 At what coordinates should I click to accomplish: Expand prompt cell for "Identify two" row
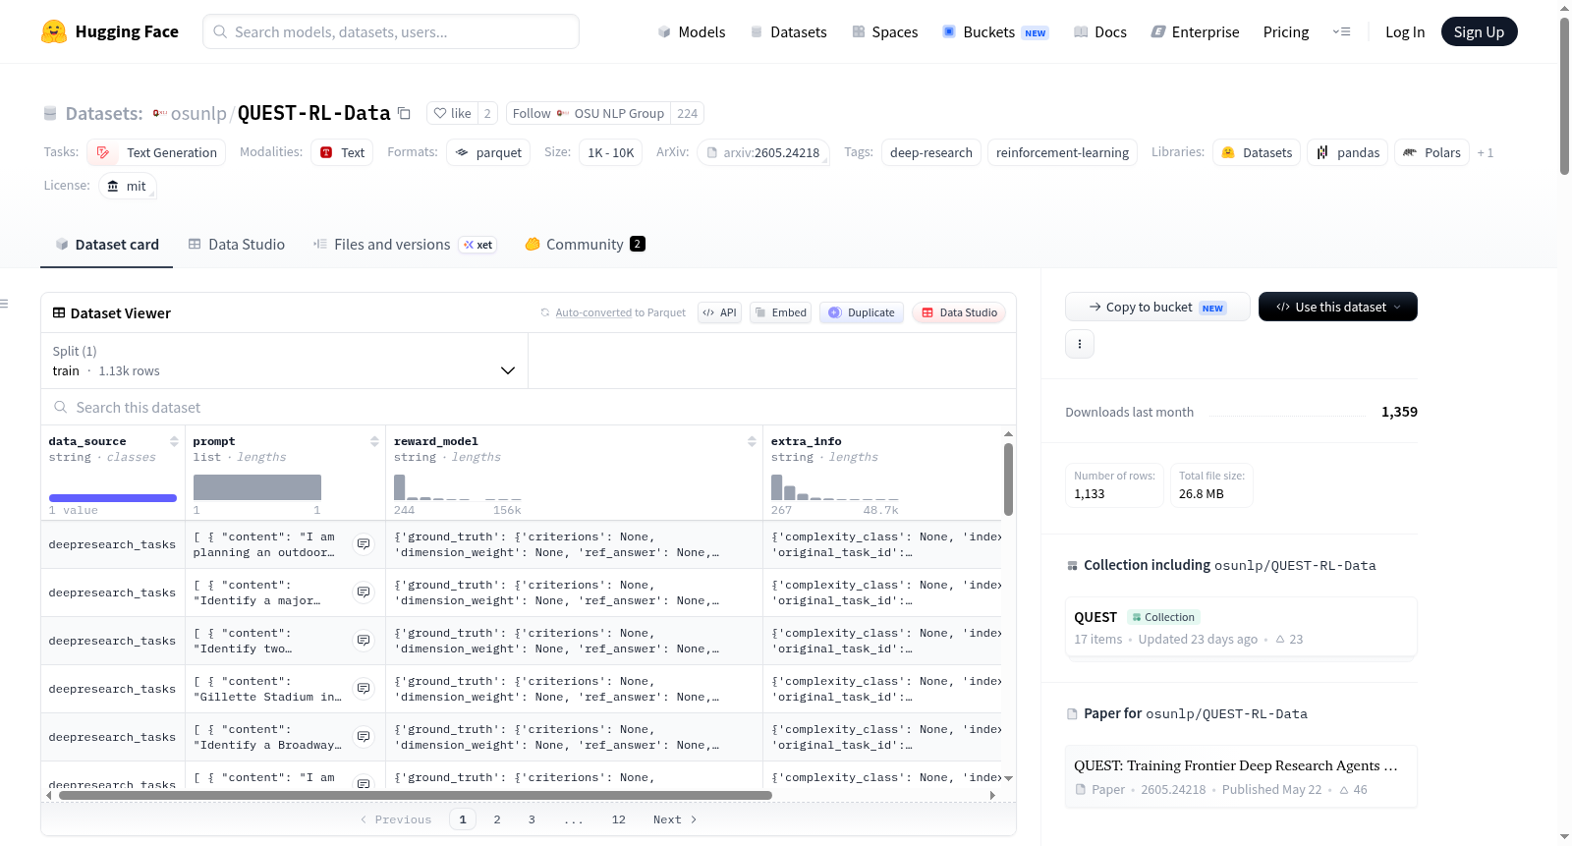pos(364,641)
